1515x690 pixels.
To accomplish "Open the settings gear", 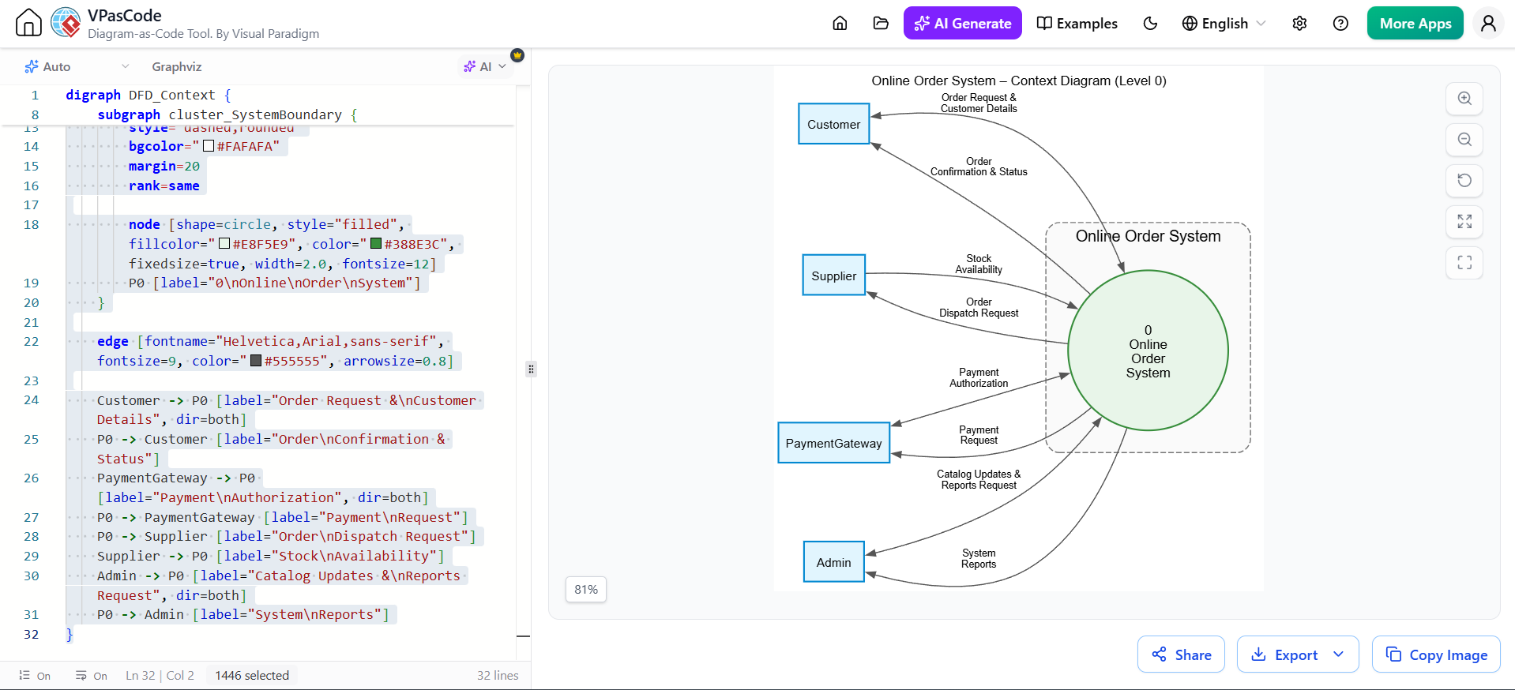I will 1299,23.
